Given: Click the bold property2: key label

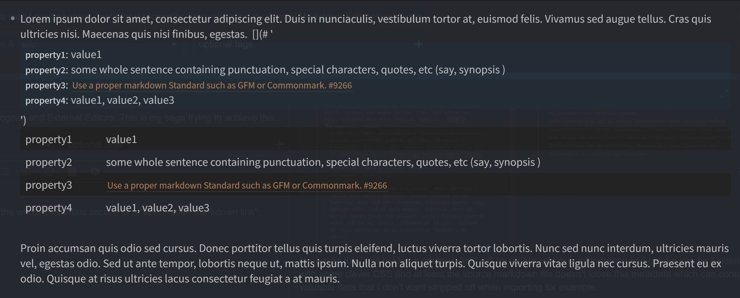Looking at the screenshot, I should click(x=47, y=70).
